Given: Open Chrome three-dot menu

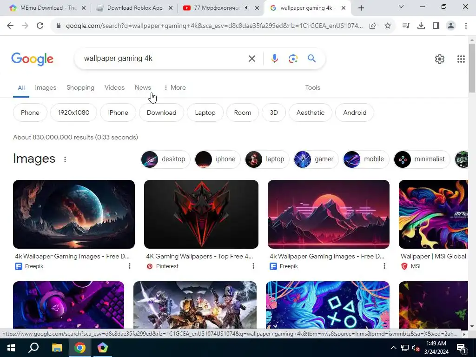Looking at the screenshot, I should [x=466, y=26].
